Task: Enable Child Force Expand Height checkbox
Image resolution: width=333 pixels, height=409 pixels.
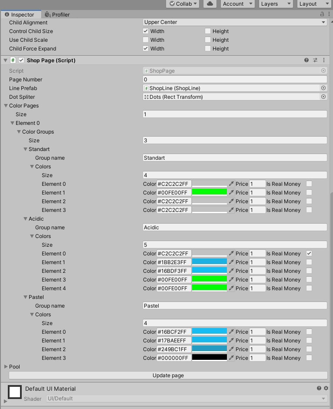Action: pos(208,48)
